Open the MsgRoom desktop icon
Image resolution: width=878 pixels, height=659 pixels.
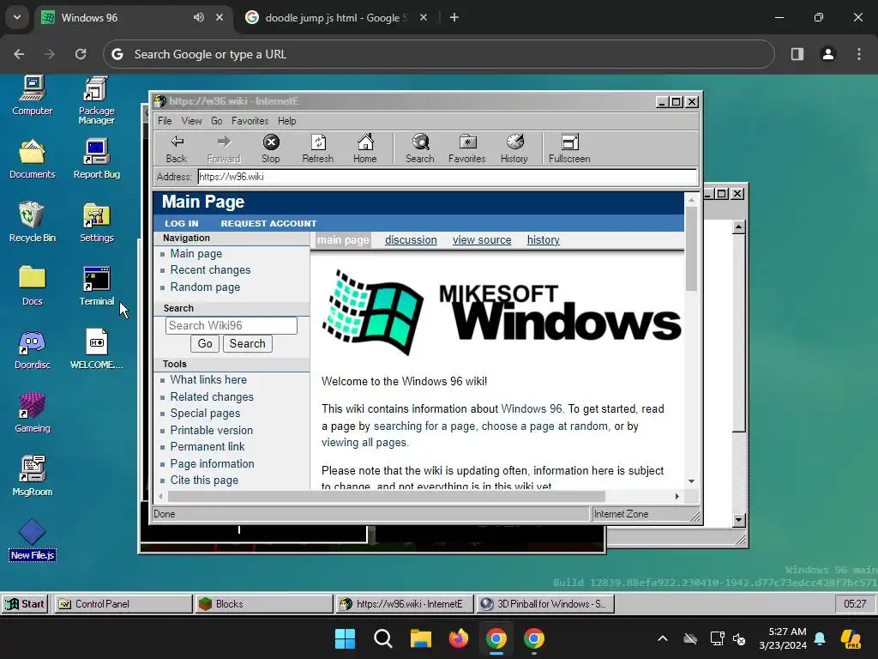[x=33, y=476]
